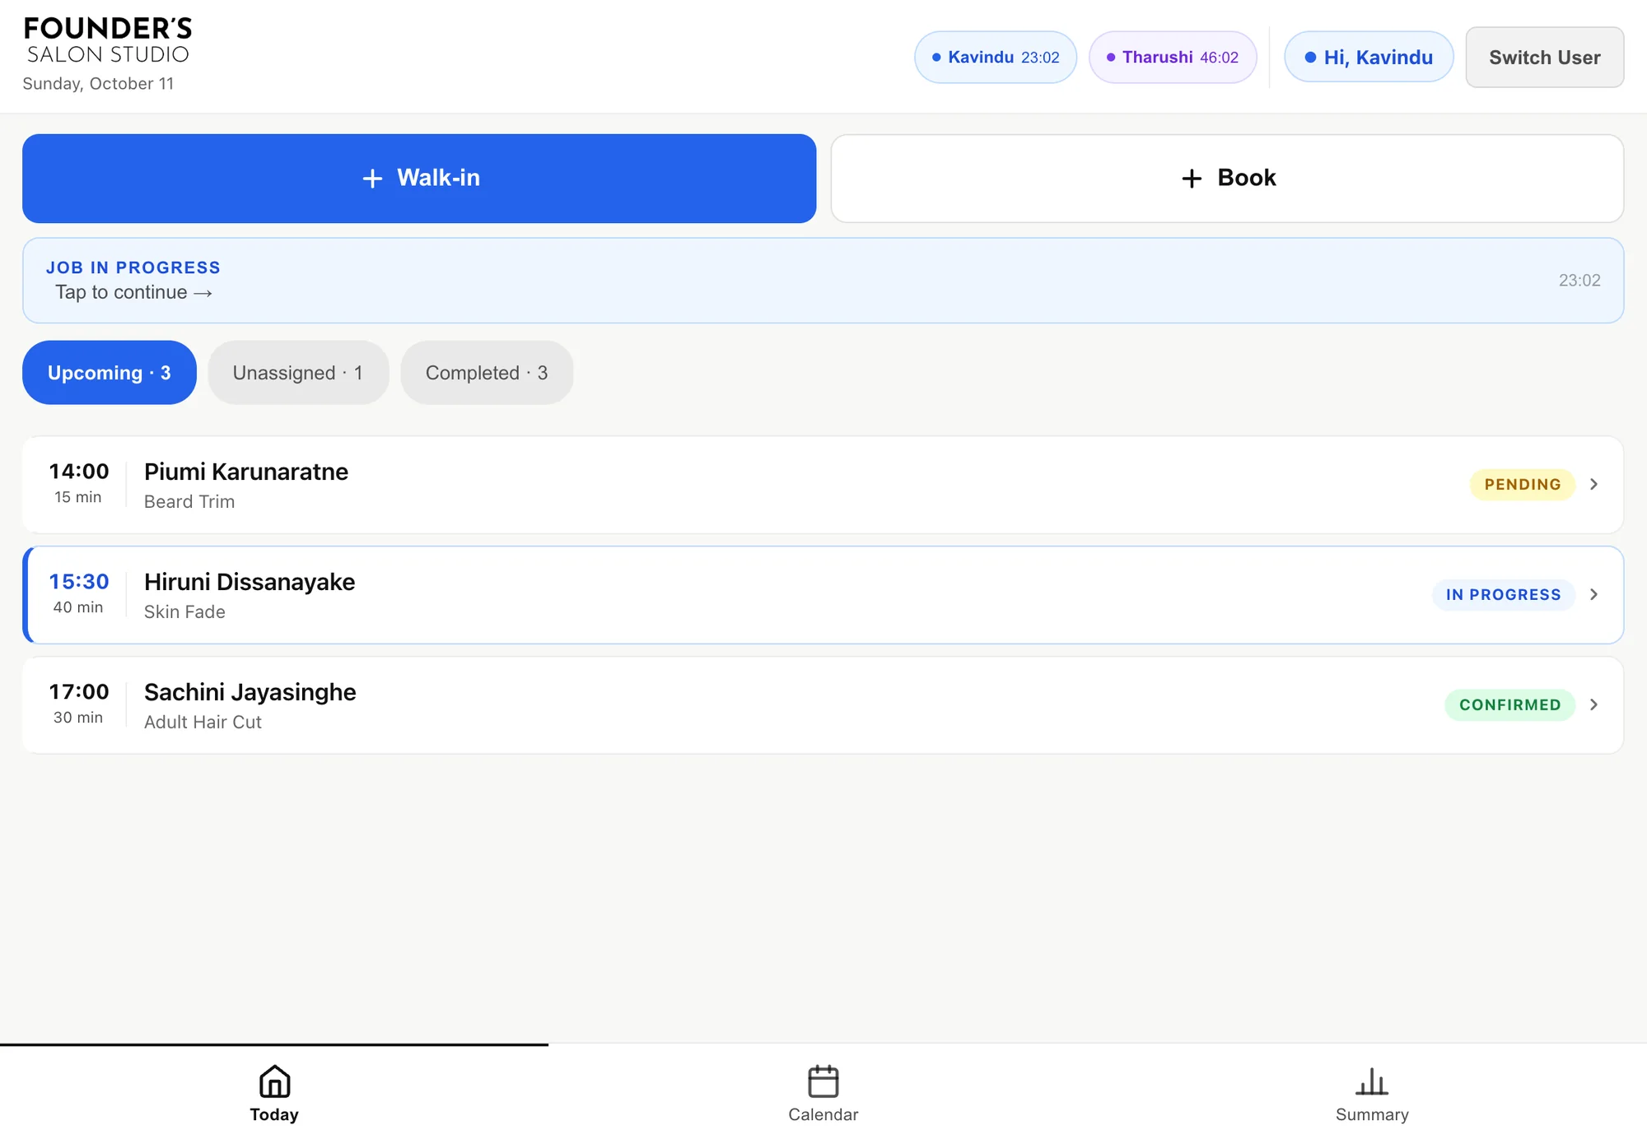Expand Sachini Jayasinghe appointment chevron
This screenshot has width=1647, height=1144.
(x=1594, y=705)
